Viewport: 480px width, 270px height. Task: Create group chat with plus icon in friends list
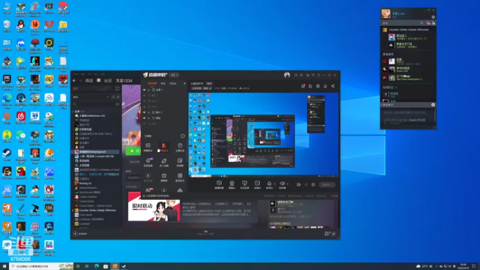tap(433, 104)
